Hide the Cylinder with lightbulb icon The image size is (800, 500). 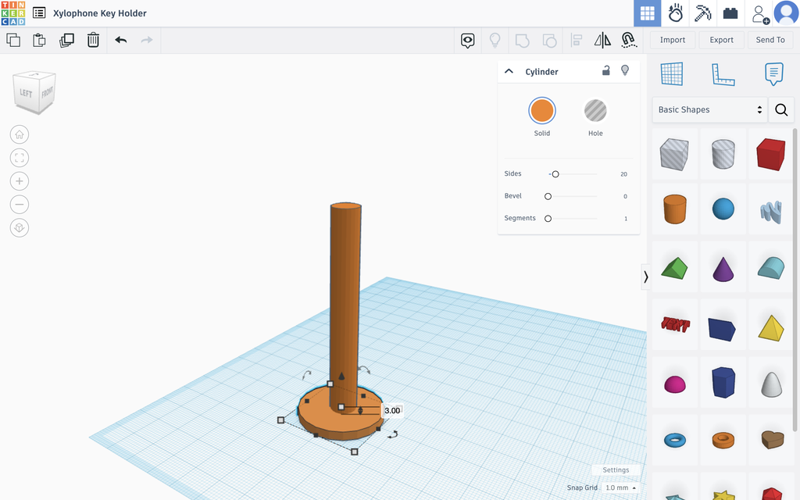625,70
